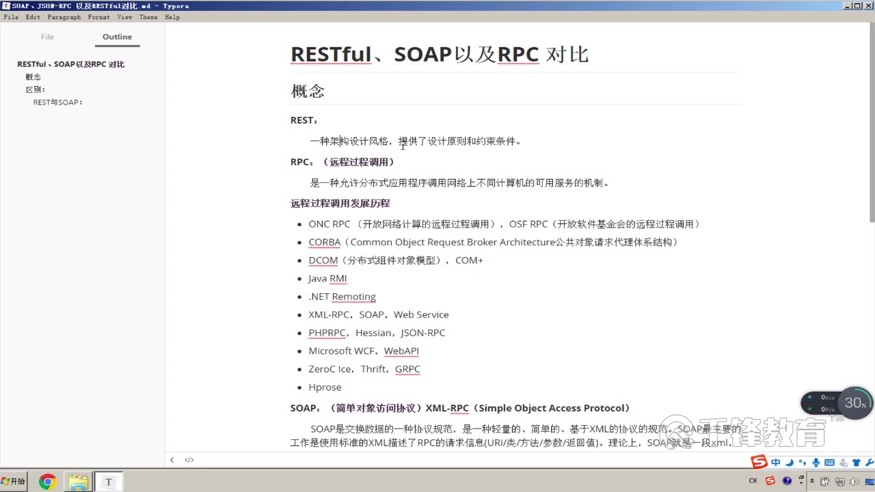The height and width of the screenshot is (492, 875).
Task: Click the network connection tray icon
Action: 839,481
